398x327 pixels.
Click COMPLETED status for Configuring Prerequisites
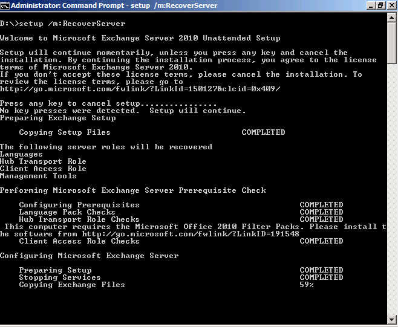[x=321, y=205]
